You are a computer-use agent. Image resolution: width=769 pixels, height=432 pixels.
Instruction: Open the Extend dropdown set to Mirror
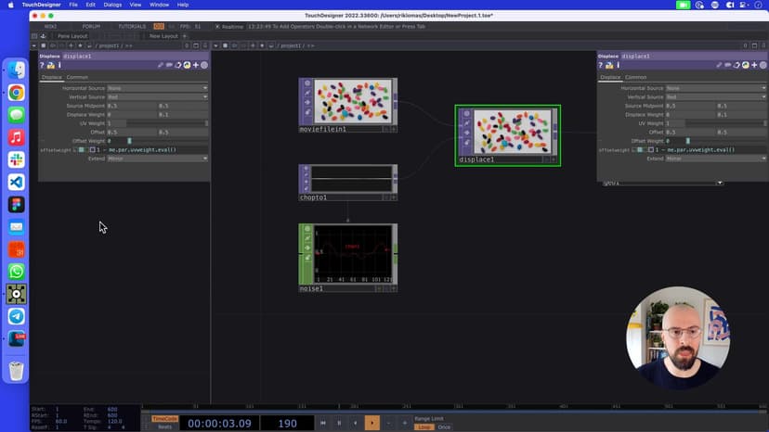[x=158, y=159]
